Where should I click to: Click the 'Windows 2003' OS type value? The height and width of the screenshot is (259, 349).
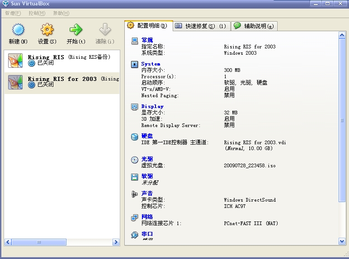(240, 53)
